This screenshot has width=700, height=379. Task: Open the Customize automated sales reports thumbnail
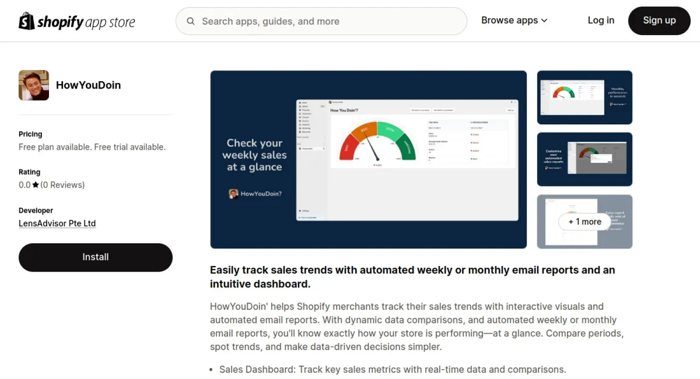pyautogui.click(x=584, y=159)
